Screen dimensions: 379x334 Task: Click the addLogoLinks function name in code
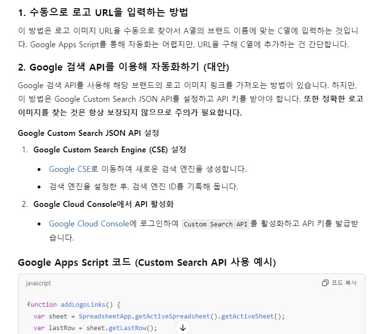[x=83, y=304]
